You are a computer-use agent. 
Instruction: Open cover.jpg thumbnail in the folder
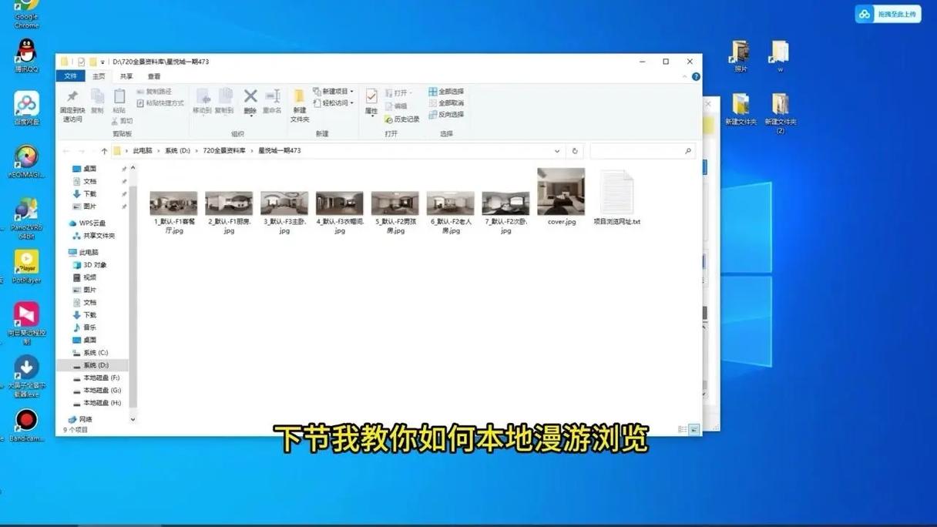560,191
